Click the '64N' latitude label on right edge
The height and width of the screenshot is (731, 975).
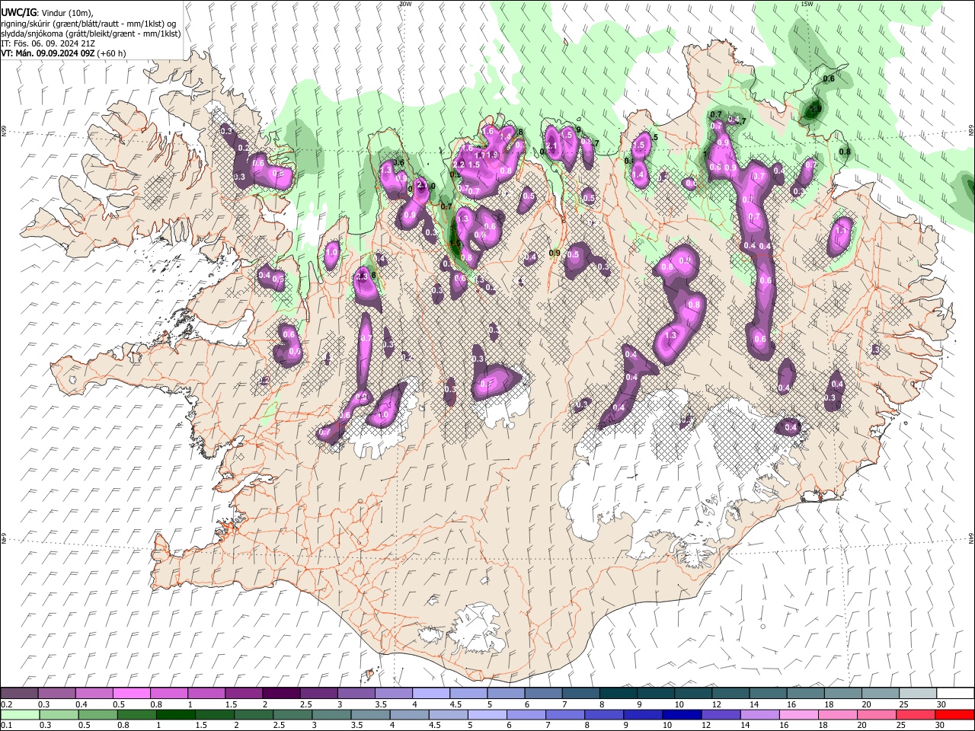tap(971, 538)
